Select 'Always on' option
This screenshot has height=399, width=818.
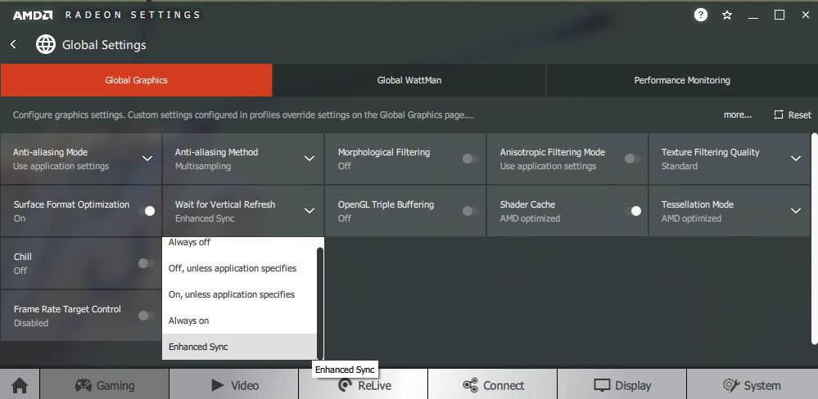(239, 321)
